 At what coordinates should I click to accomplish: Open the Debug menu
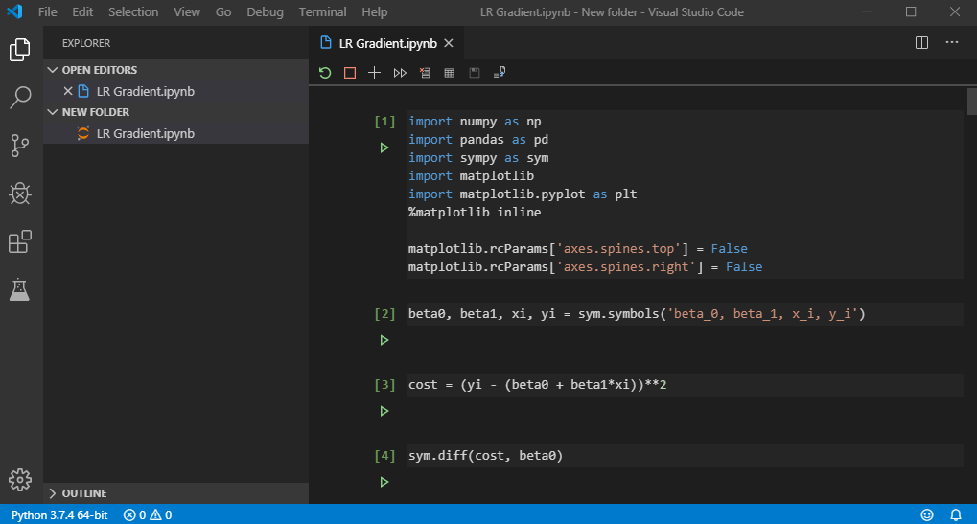tap(265, 12)
